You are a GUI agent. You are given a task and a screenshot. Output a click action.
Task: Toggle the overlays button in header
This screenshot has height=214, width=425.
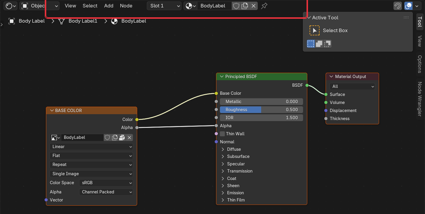[408, 6]
